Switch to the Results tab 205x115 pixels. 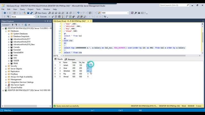(x=59, y=59)
